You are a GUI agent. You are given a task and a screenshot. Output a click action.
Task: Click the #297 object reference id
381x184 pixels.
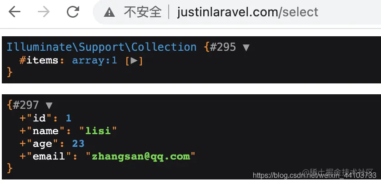(26, 105)
